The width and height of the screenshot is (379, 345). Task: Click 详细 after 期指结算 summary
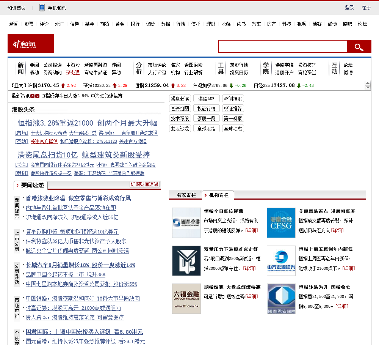[252, 296]
